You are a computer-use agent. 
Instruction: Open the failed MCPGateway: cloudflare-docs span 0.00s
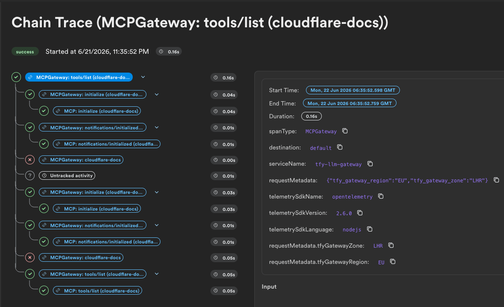[x=81, y=160]
